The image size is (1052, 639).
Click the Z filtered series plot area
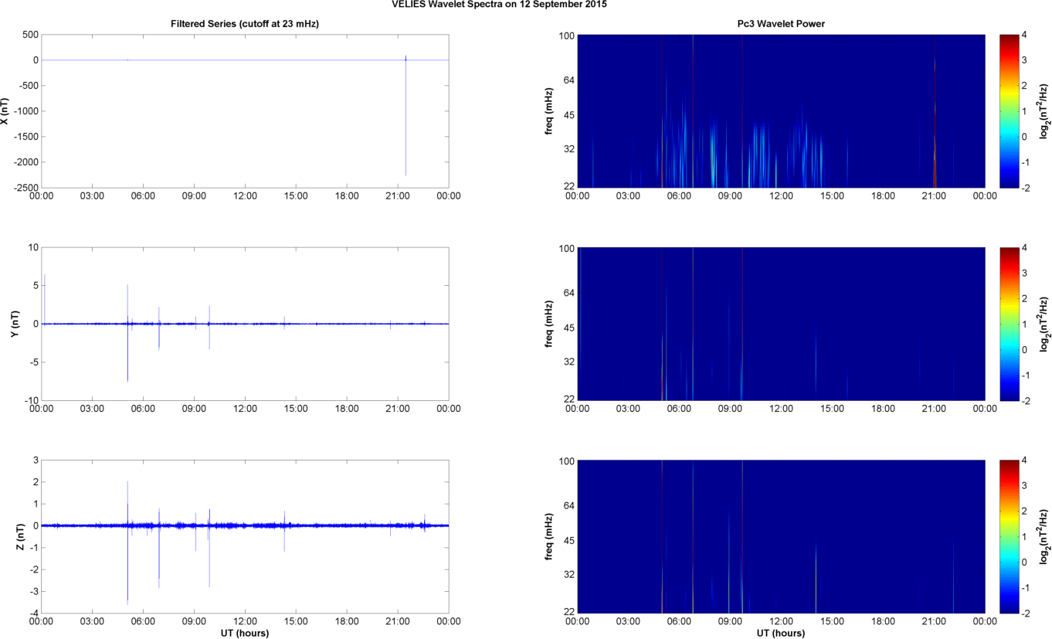245,536
